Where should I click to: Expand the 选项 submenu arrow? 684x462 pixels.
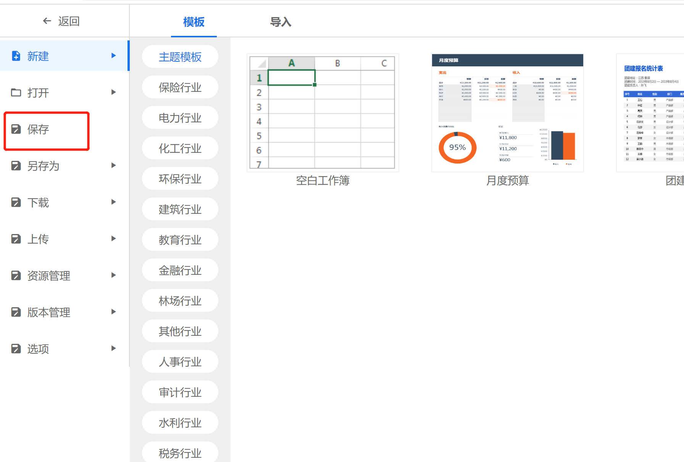click(113, 348)
